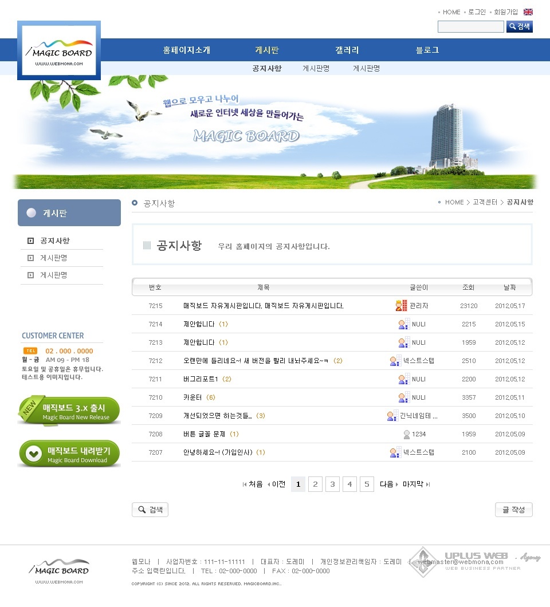Viewport: 550px width, 607px height.
Task: Click the search input field in header
Action: coord(470,26)
